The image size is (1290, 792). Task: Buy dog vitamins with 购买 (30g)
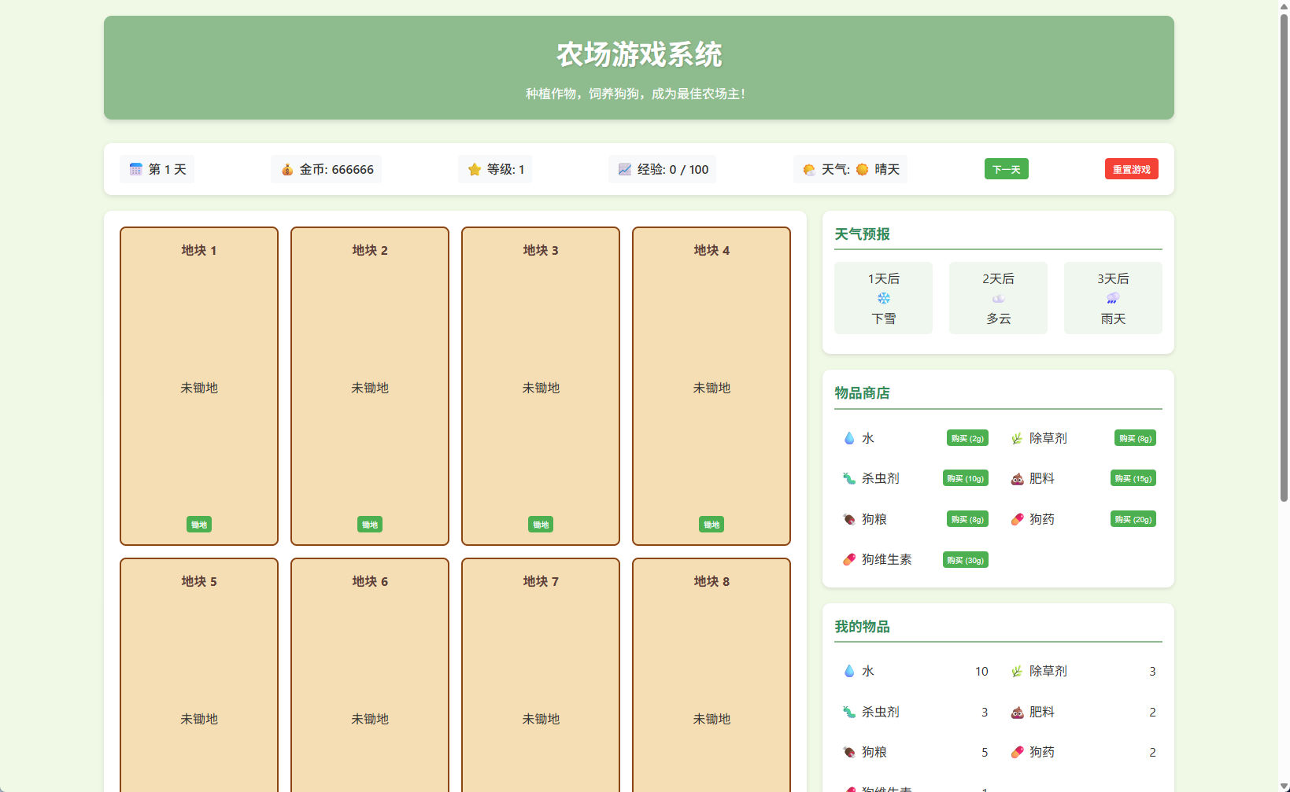pyautogui.click(x=966, y=560)
